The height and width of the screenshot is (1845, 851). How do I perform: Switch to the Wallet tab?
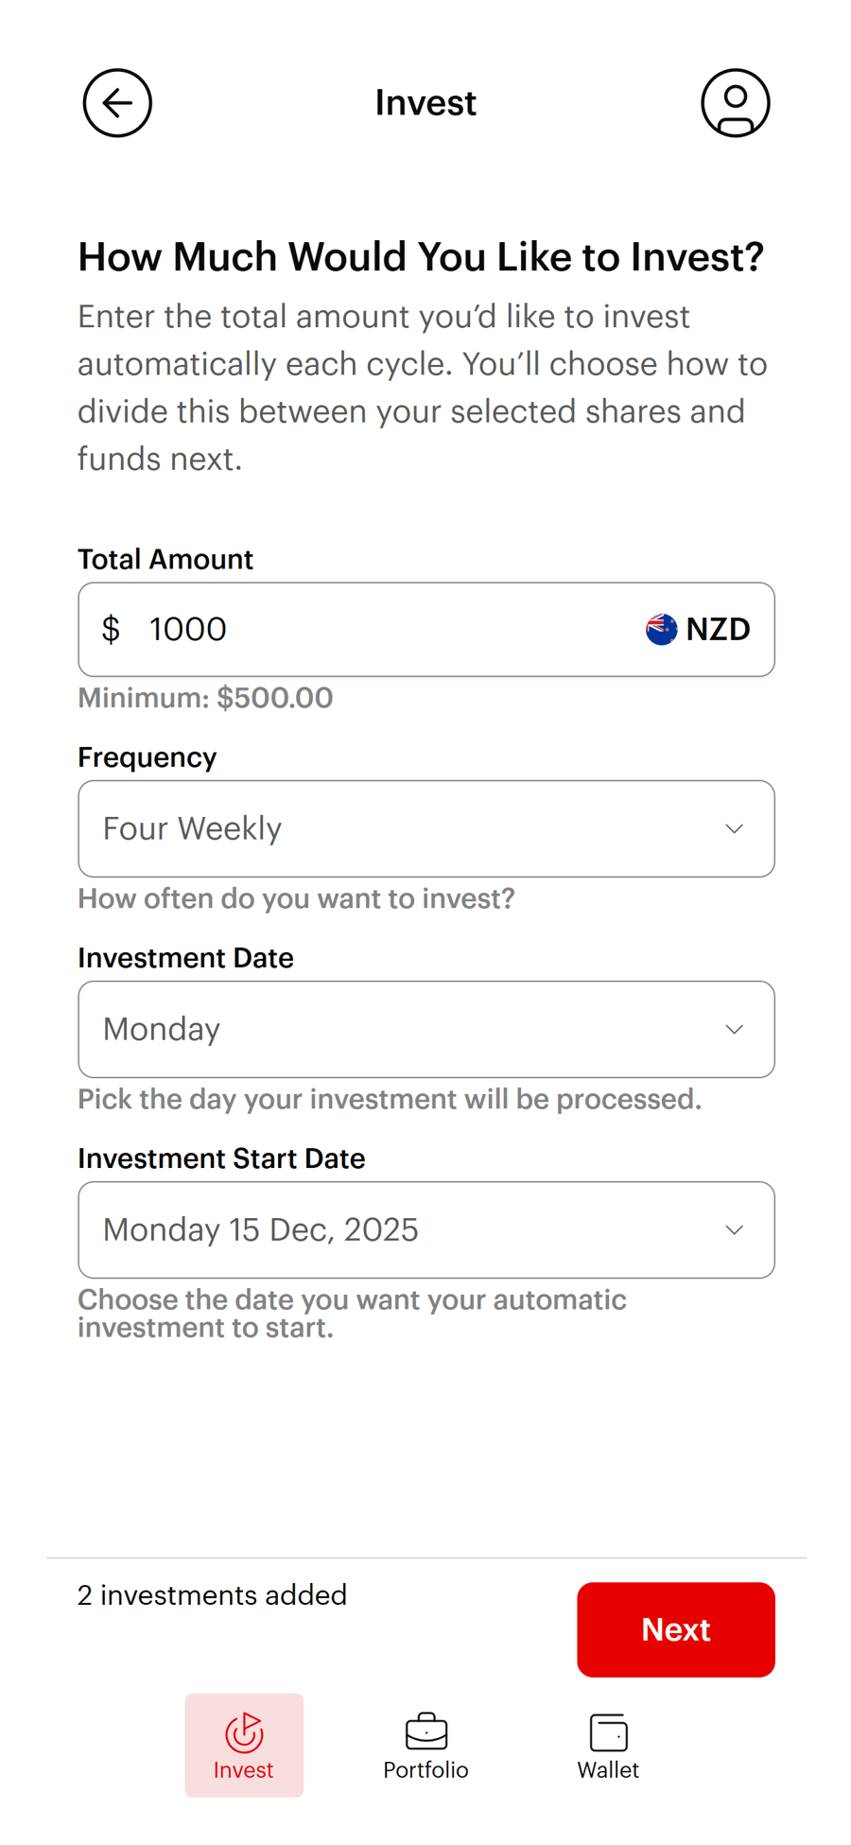(608, 1769)
